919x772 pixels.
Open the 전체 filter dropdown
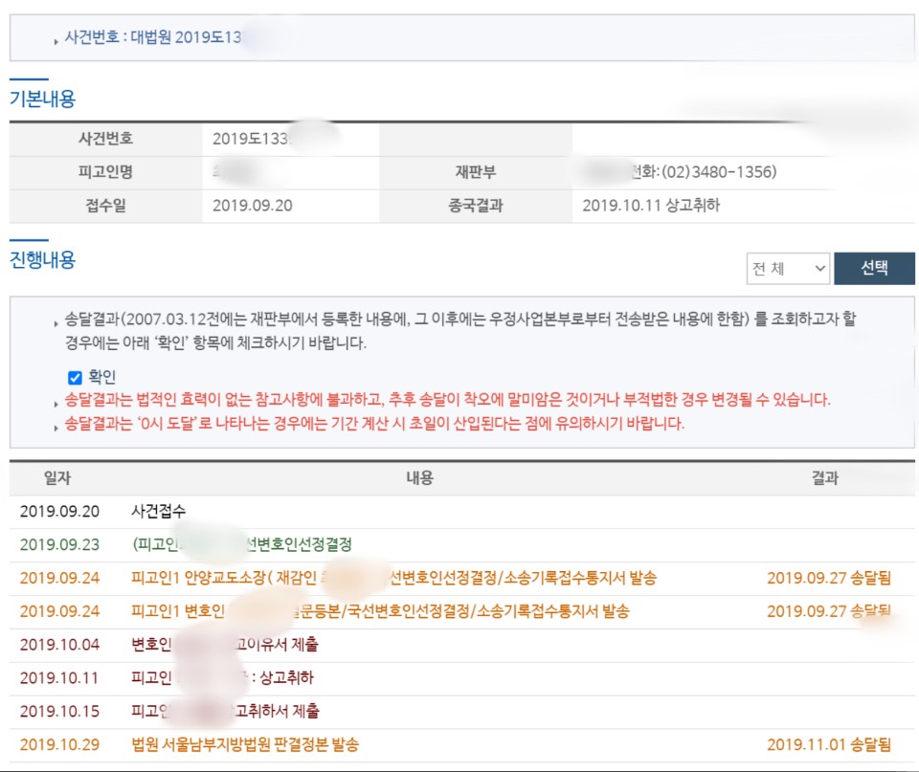pos(788,269)
